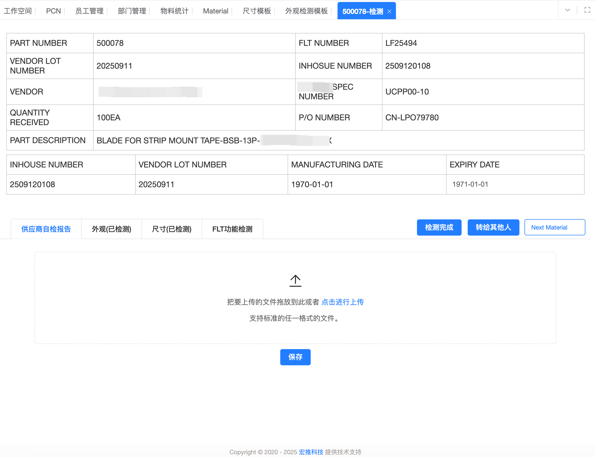The height and width of the screenshot is (457, 595).
Task: Expand the tab list dropdown chevron
Action: [x=568, y=10]
